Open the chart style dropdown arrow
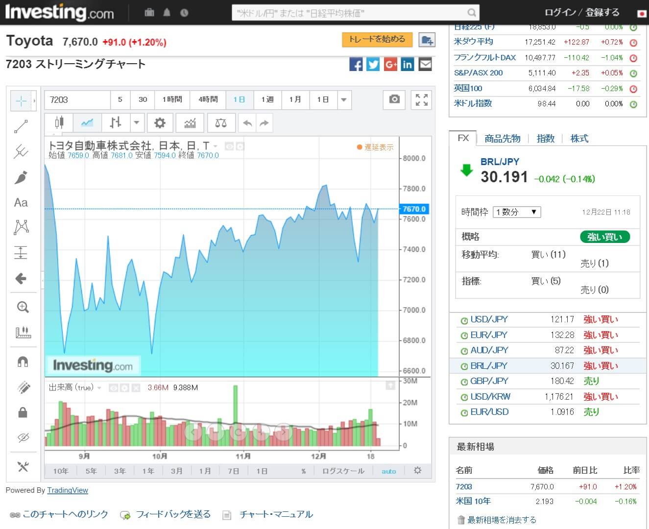The image size is (649, 529). [137, 122]
